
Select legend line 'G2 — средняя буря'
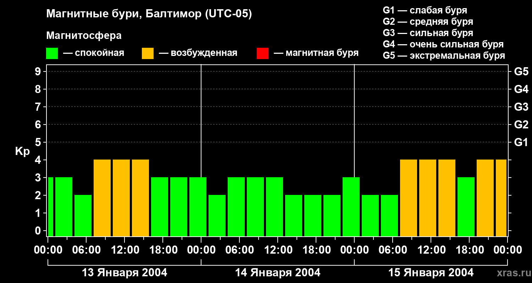point(428,22)
